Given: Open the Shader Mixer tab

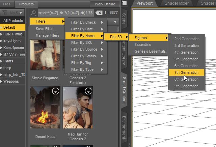Looking at the screenshot, I should point(177,3).
